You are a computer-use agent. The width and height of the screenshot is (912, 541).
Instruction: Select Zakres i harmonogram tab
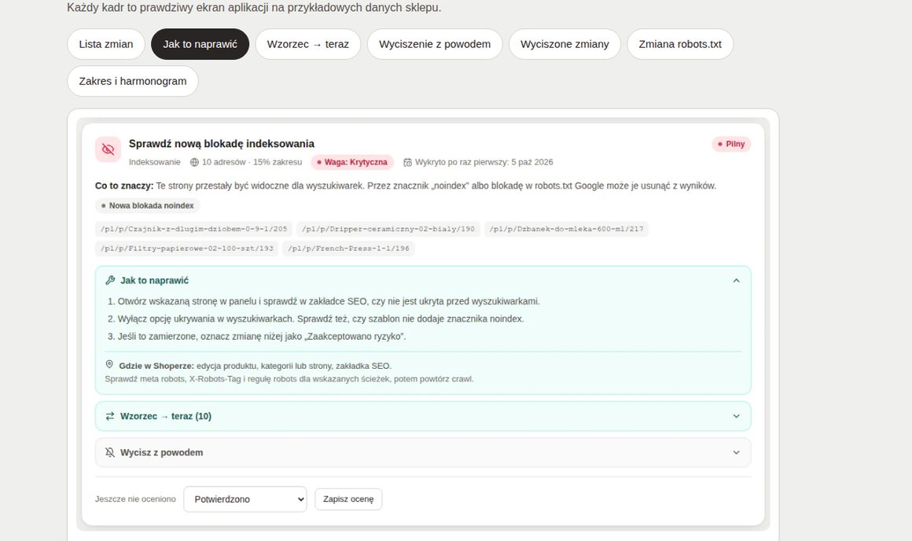(133, 81)
